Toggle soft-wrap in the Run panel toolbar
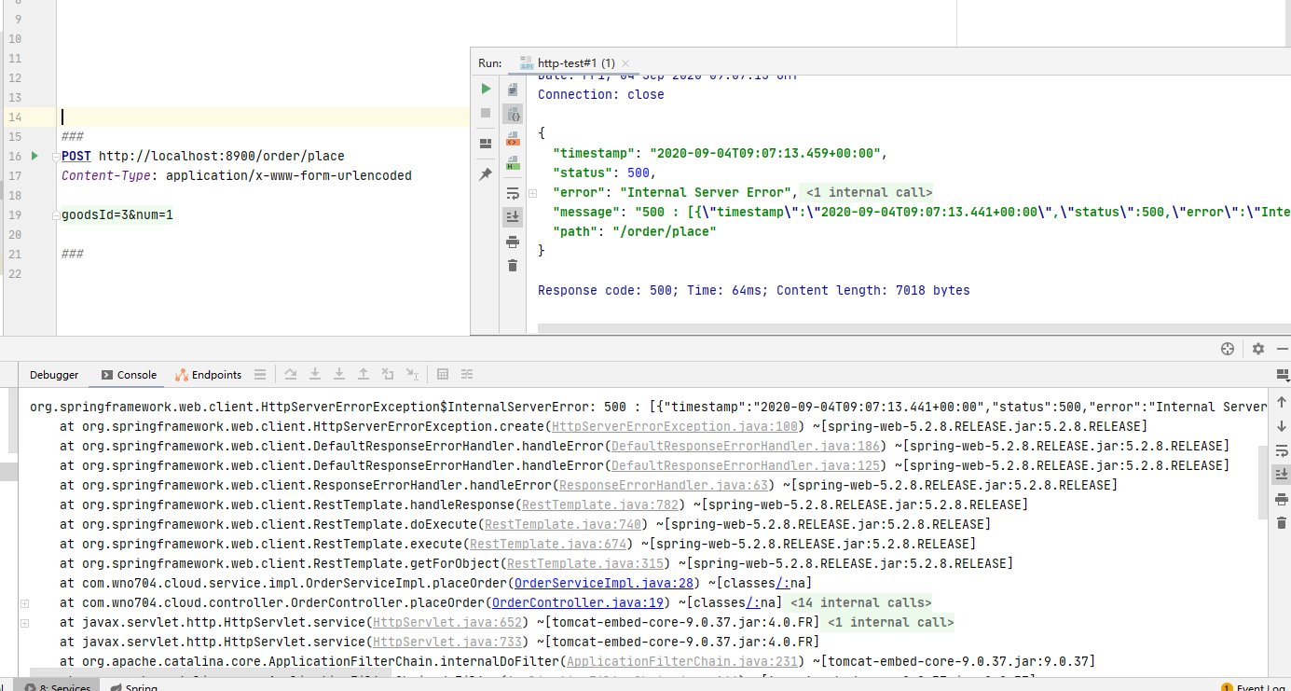The image size is (1291, 691). 513,194
